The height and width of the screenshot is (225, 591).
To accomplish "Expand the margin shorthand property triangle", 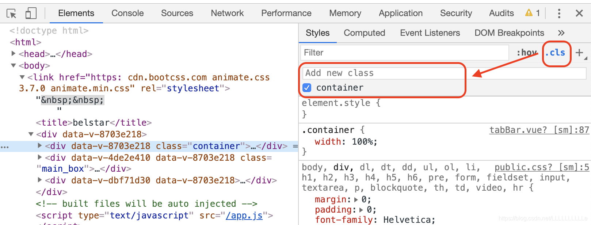I will (356, 199).
